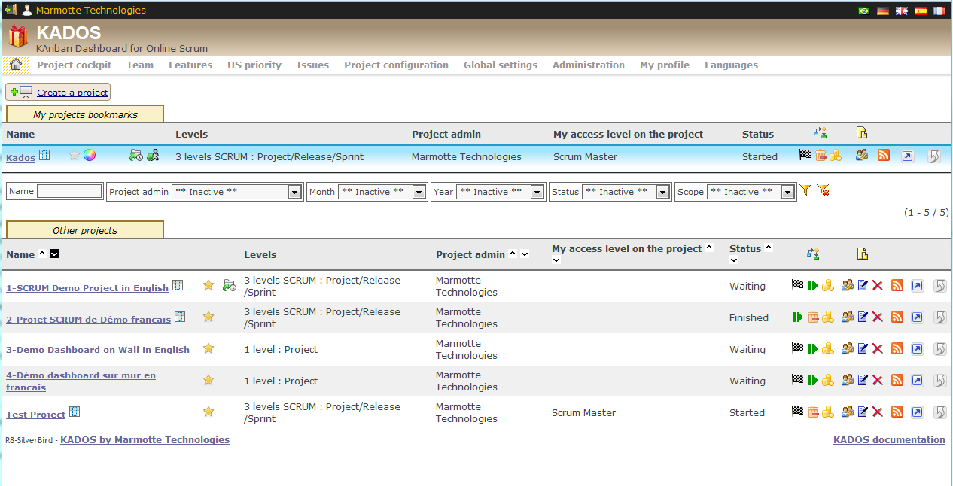Start Test Project with the green play icon
Image resolution: width=953 pixels, height=486 pixels.
click(812, 412)
